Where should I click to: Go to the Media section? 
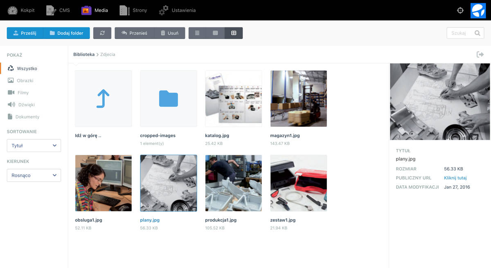(x=95, y=10)
